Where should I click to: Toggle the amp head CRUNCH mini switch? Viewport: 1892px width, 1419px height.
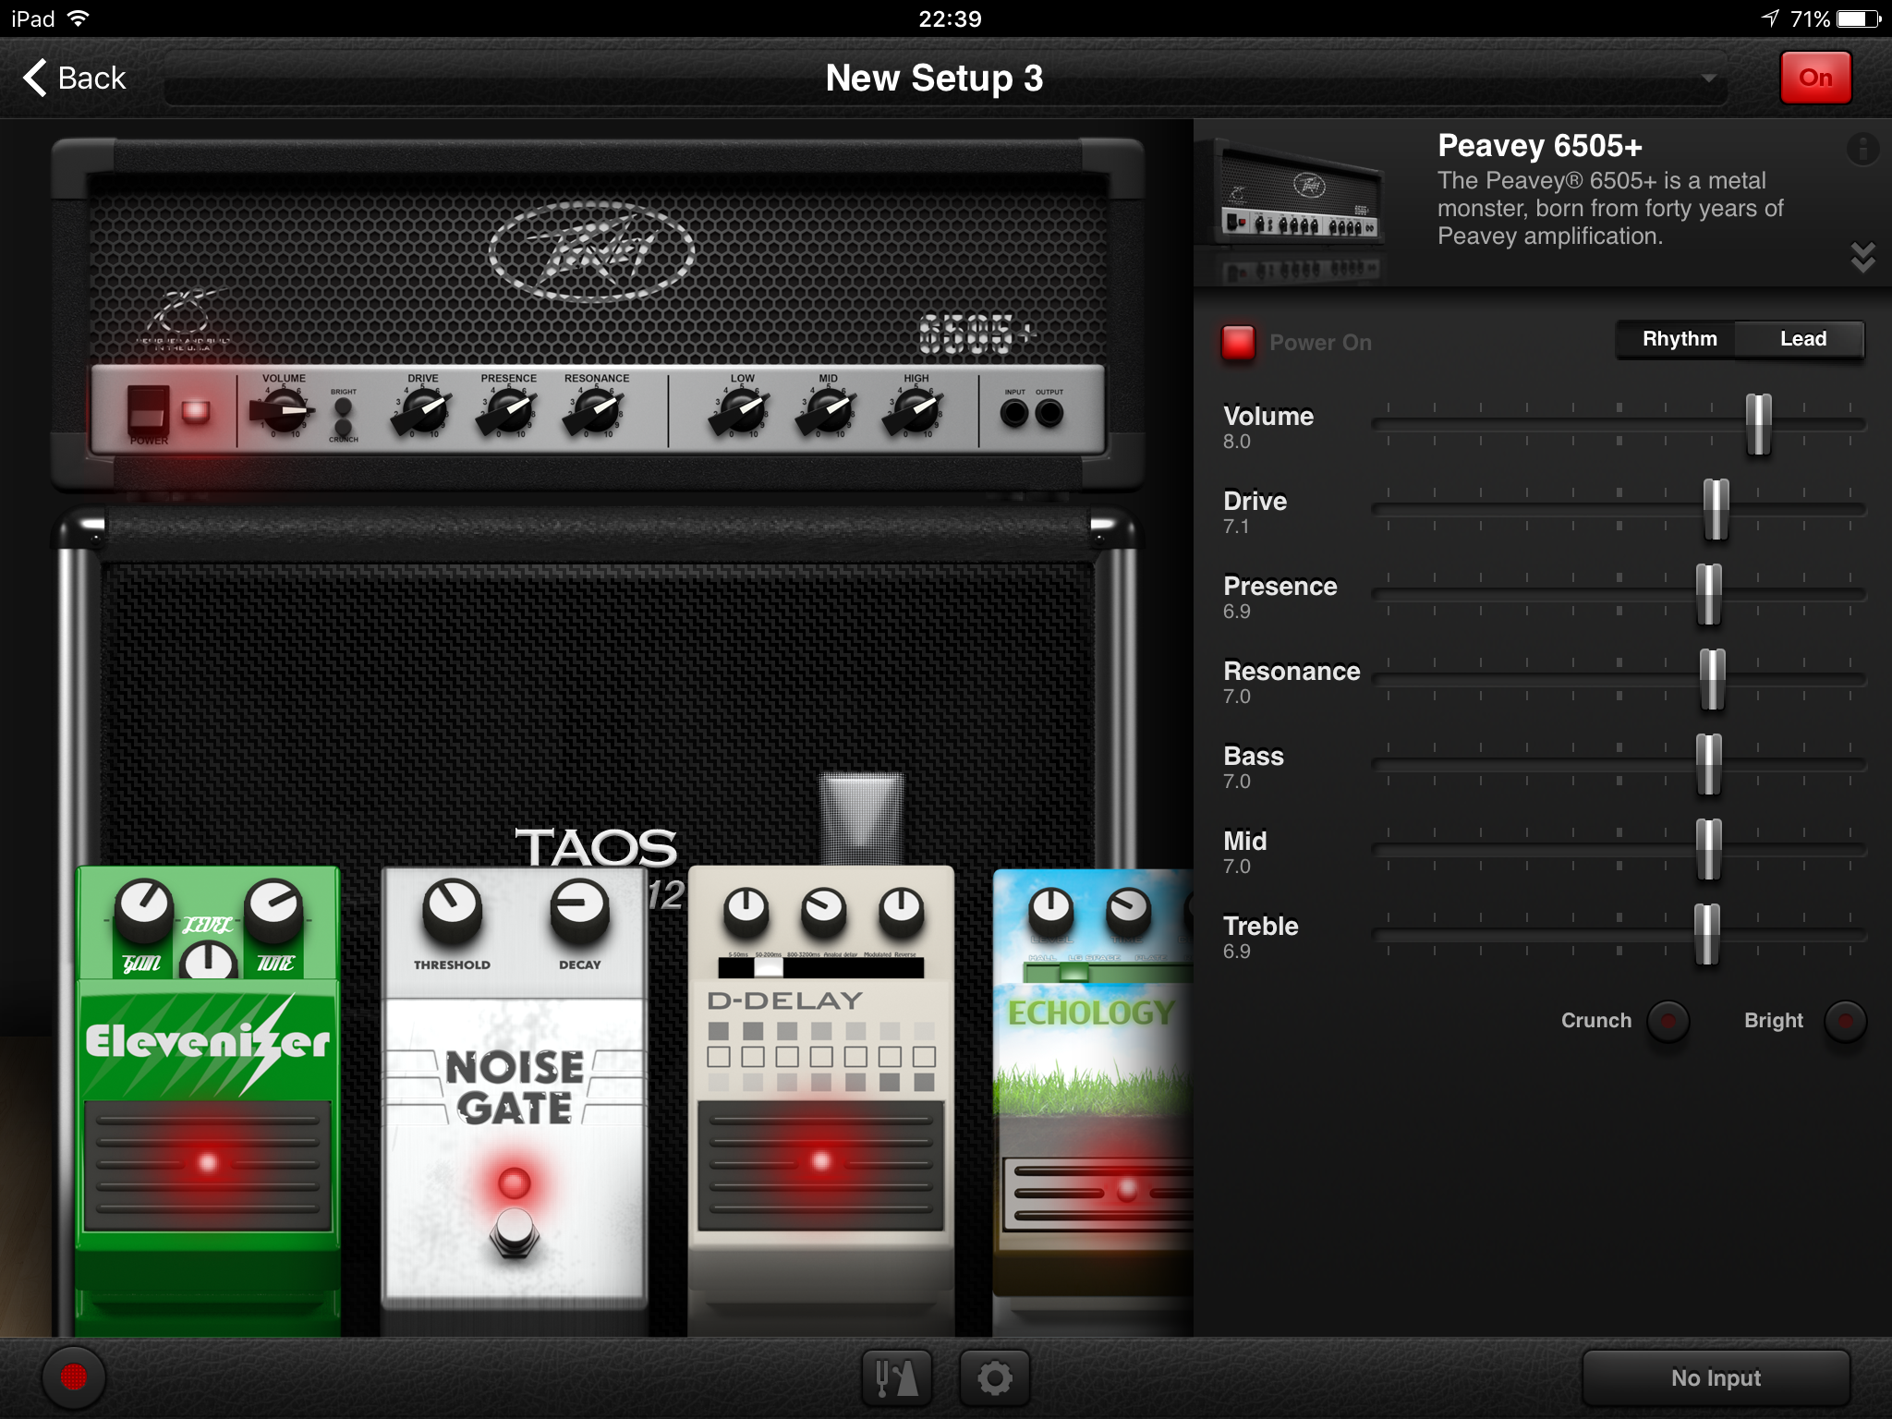coord(343,428)
